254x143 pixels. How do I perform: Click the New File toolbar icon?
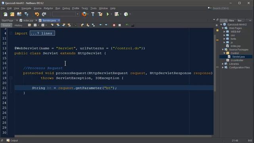tap(5, 14)
